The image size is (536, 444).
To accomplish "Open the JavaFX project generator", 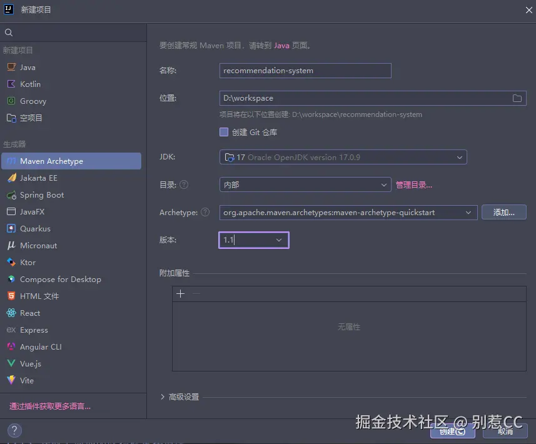I will tap(38, 211).
